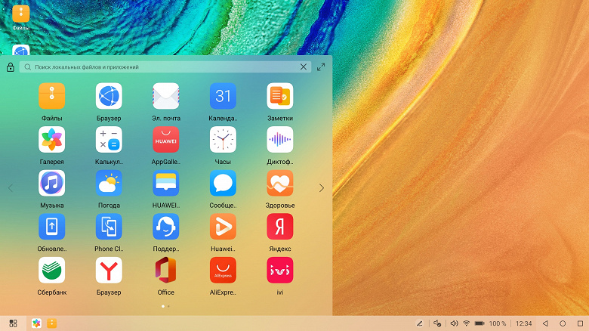Open the AliExpress app
Image resolution: width=589 pixels, height=331 pixels.
click(223, 270)
